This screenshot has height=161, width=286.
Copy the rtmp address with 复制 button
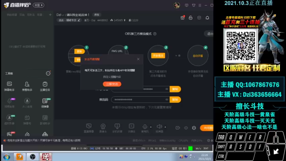pyautogui.click(x=175, y=89)
